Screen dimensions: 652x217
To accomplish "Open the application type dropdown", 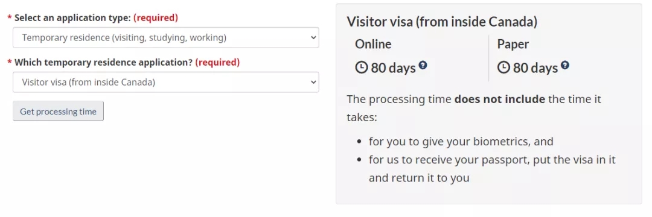I will pyautogui.click(x=166, y=38).
